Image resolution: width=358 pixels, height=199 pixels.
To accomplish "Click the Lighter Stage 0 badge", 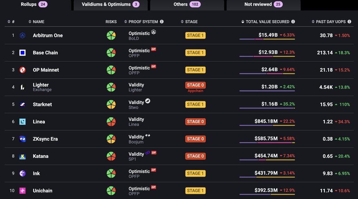I will click(x=195, y=85).
